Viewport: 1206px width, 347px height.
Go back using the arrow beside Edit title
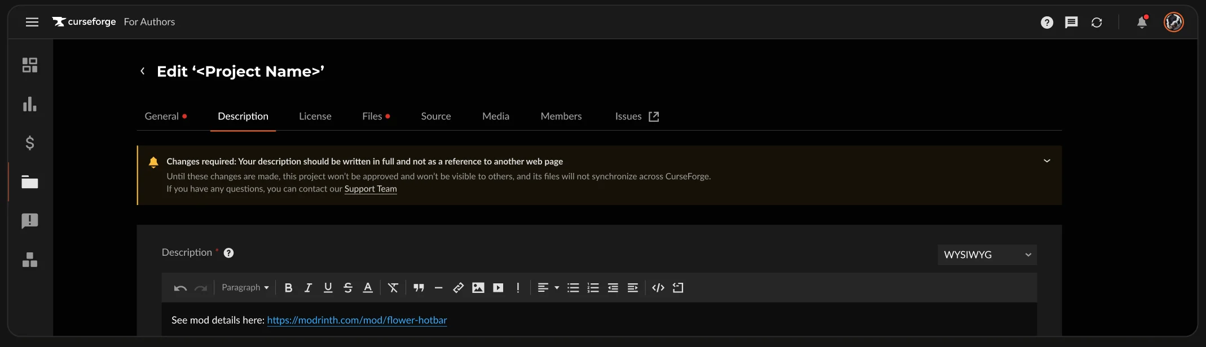coord(143,71)
